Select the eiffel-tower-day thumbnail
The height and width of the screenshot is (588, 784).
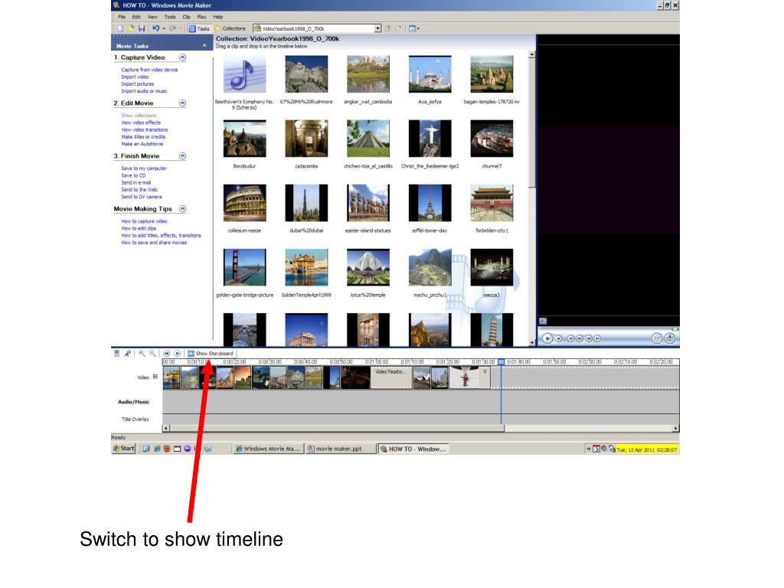[x=430, y=203]
